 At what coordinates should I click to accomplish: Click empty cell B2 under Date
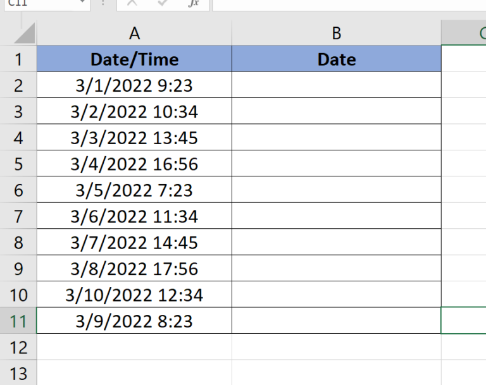336,85
